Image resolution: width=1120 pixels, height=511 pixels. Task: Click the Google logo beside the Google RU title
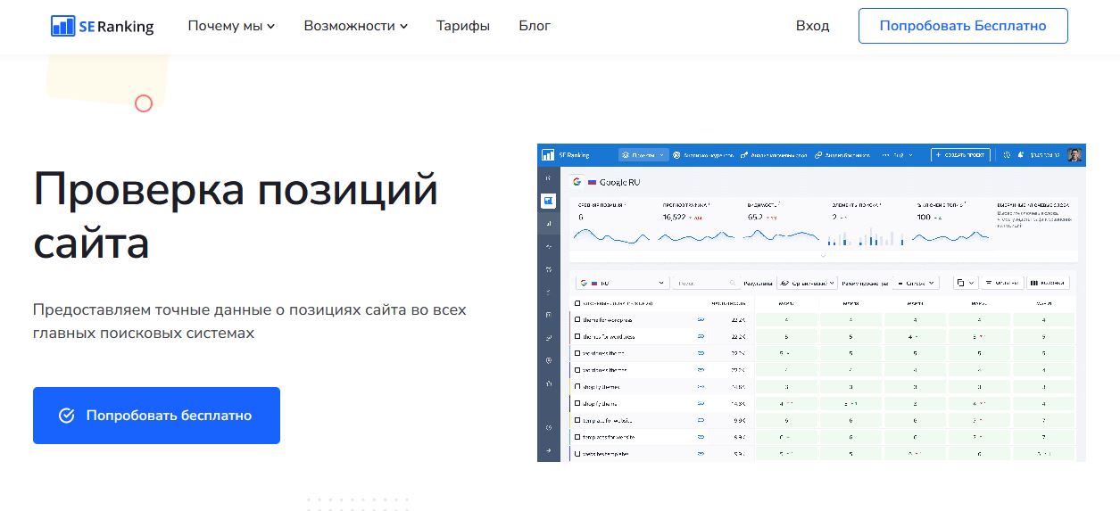point(577,182)
